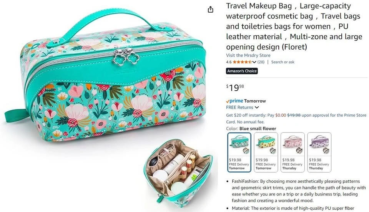Click the open bag interior picture
This screenshot has height=212, width=369.
178,174
